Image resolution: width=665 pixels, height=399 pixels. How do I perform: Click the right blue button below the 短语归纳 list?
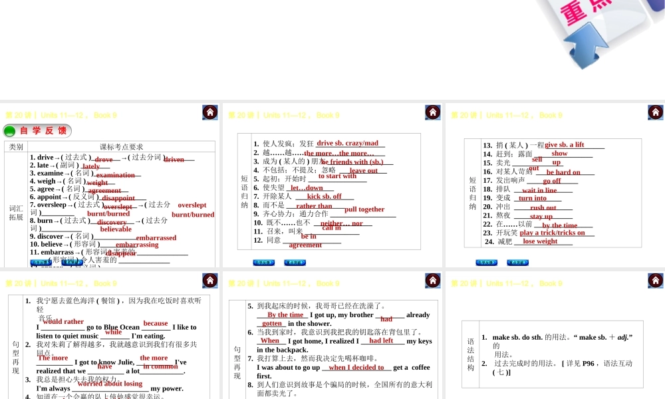(x=295, y=263)
